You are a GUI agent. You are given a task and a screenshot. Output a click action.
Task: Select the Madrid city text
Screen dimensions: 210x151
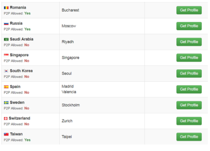tap(67, 86)
